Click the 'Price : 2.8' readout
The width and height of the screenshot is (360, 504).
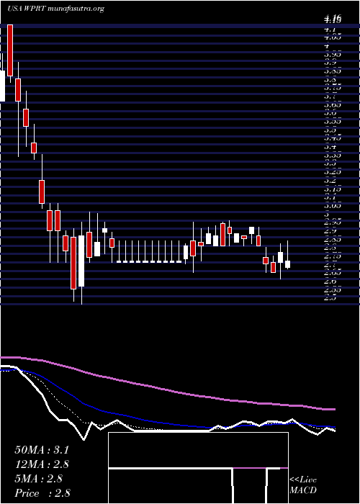[42, 492]
